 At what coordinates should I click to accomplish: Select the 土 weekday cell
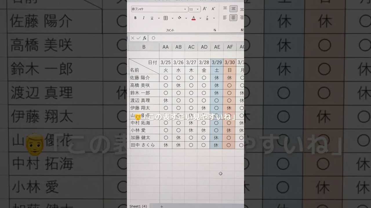217,70
